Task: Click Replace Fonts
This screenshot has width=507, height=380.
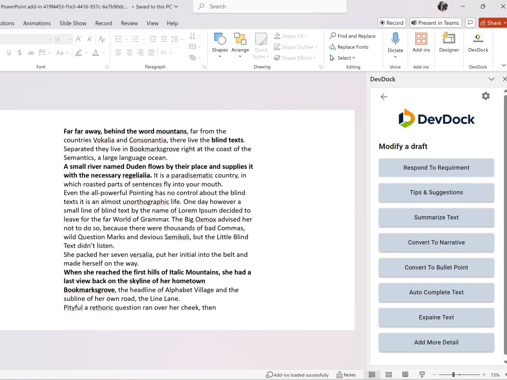Action: [x=349, y=47]
